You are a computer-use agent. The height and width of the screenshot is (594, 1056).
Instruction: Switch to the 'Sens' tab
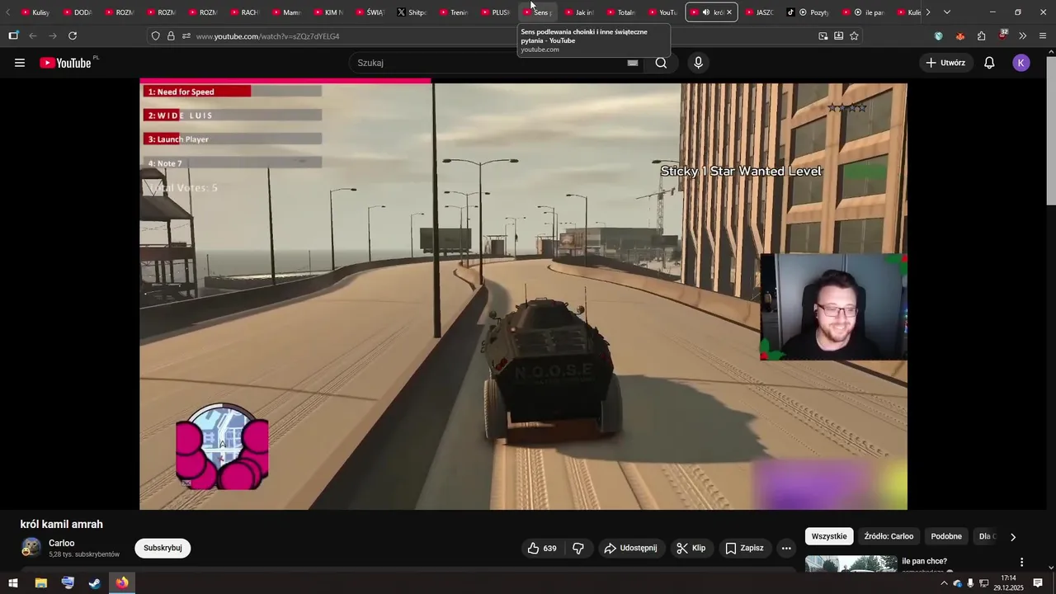point(538,12)
